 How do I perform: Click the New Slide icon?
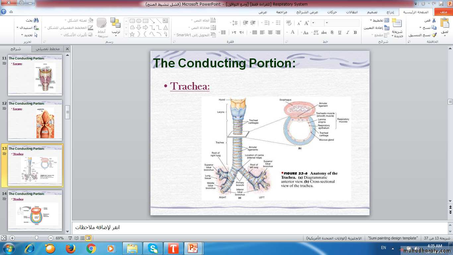point(397,24)
